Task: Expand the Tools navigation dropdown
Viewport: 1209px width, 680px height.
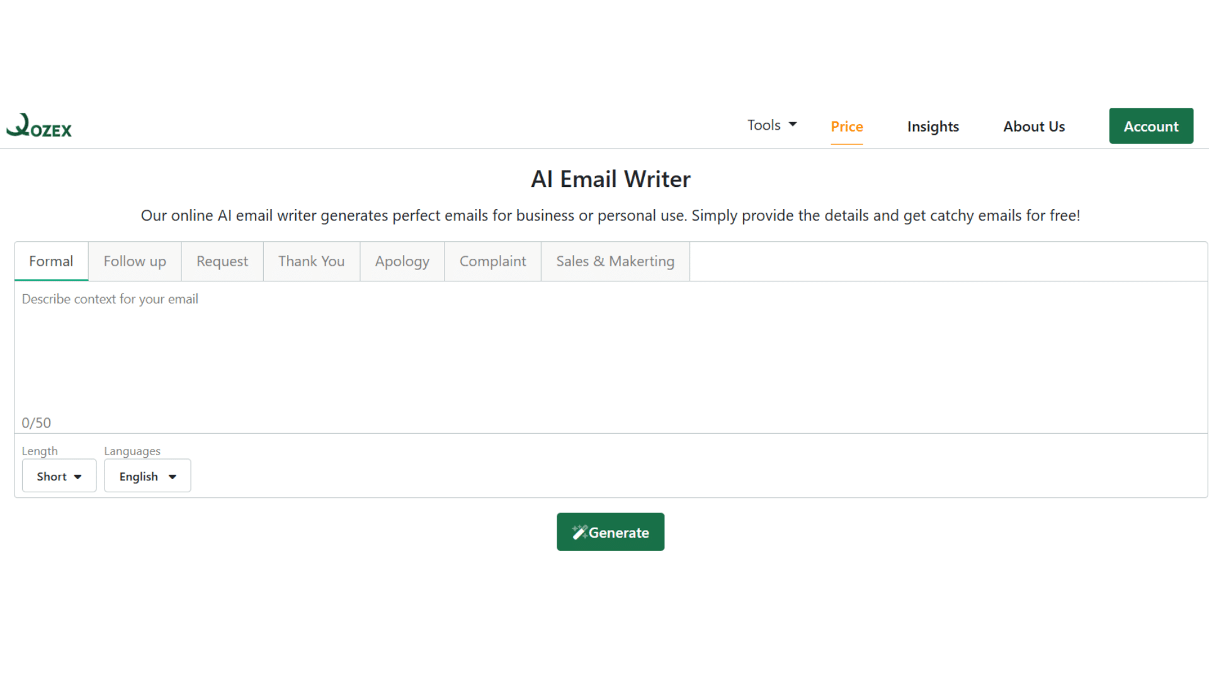Action: 771,125
